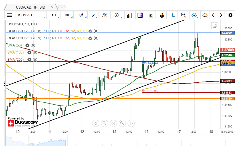Click the 1.32044 dark red price label

pos(227,81)
